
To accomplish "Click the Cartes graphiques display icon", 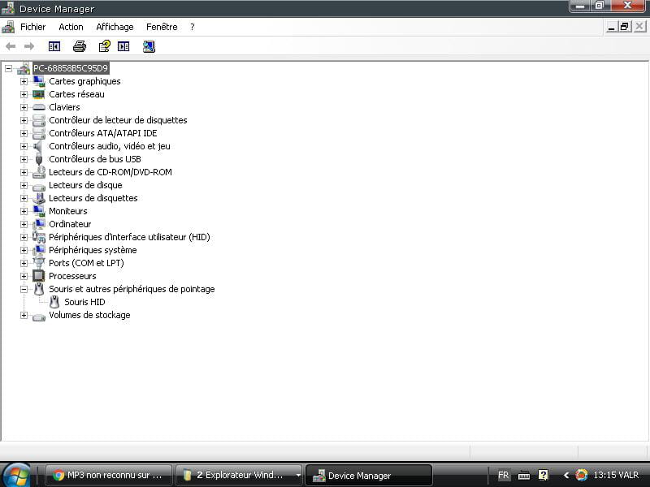I will pos(39,81).
